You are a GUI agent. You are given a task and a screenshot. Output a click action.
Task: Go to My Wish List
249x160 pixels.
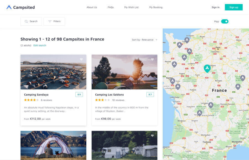(x=131, y=7)
